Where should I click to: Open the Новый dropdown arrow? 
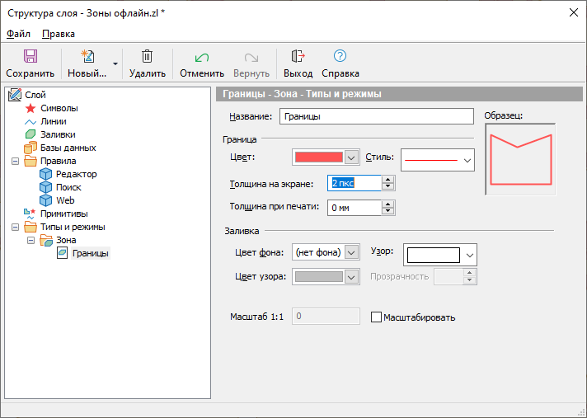tap(115, 63)
